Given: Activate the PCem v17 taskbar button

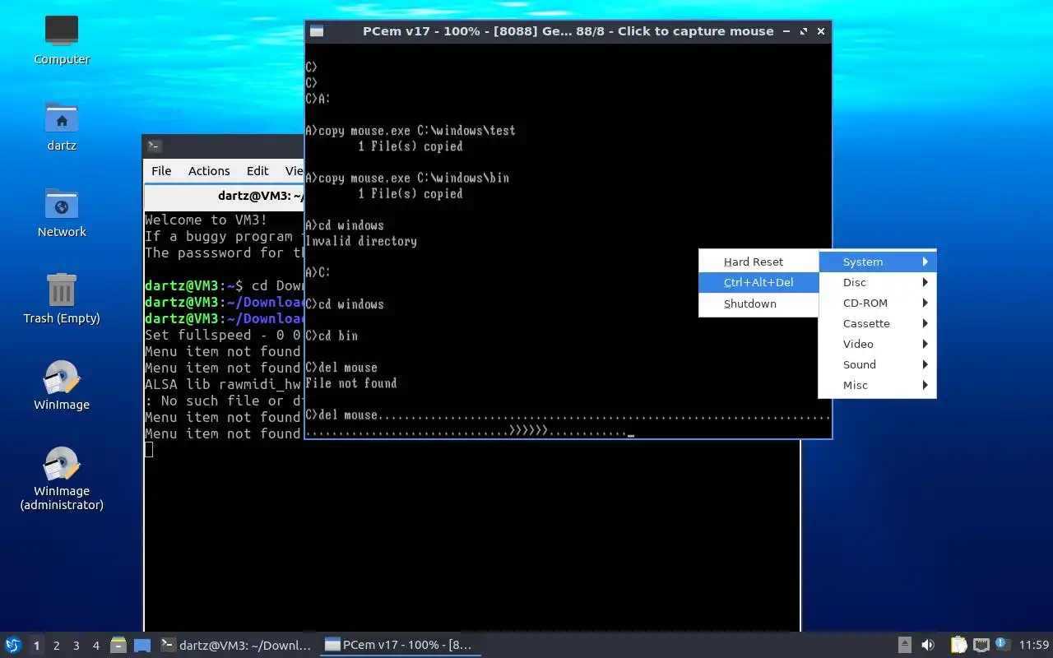Looking at the screenshot, I should tap(400, 645).
